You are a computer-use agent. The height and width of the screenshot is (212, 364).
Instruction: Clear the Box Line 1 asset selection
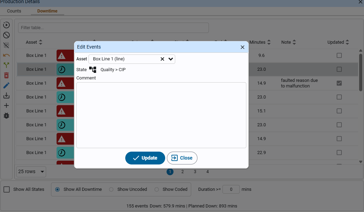(x=162, y=59)
